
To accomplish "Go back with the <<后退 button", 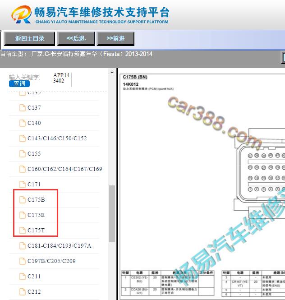I will pyautogui.click(x=76, y=39).
